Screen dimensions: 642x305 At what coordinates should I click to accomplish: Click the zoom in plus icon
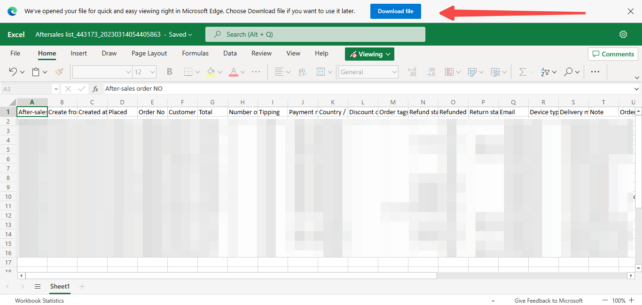pos(631,300)
